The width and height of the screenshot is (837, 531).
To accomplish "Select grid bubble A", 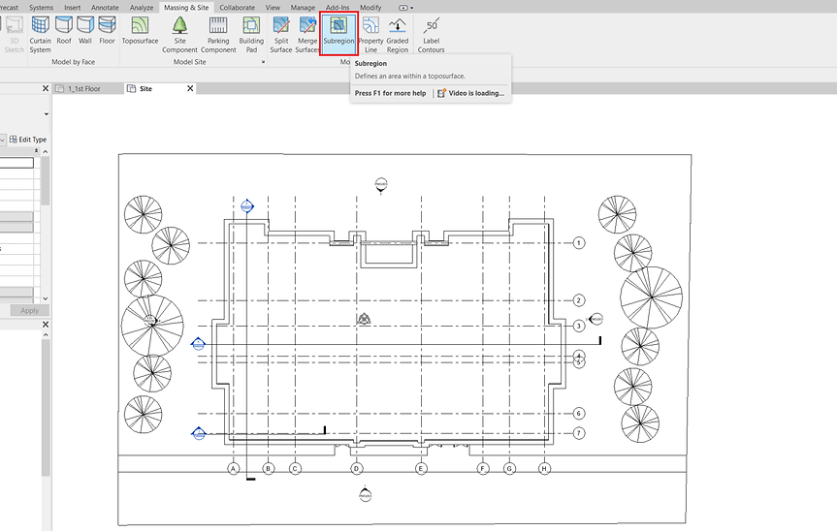I will 234,469.
